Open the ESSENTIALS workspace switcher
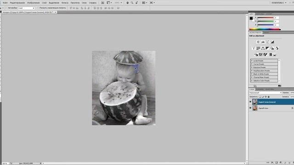294x165 pixels. click(x=279, y=3)
